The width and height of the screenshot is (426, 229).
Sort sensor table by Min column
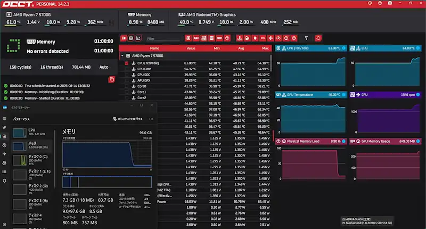tap(217, 48)
